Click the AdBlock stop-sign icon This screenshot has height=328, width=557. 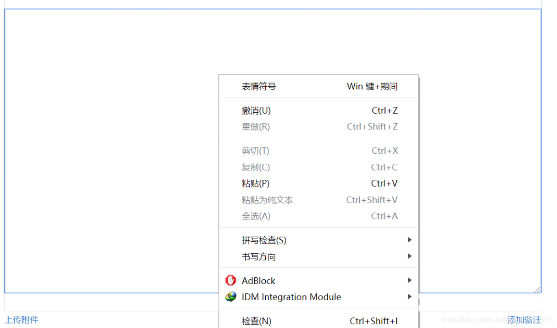point(231,281)
